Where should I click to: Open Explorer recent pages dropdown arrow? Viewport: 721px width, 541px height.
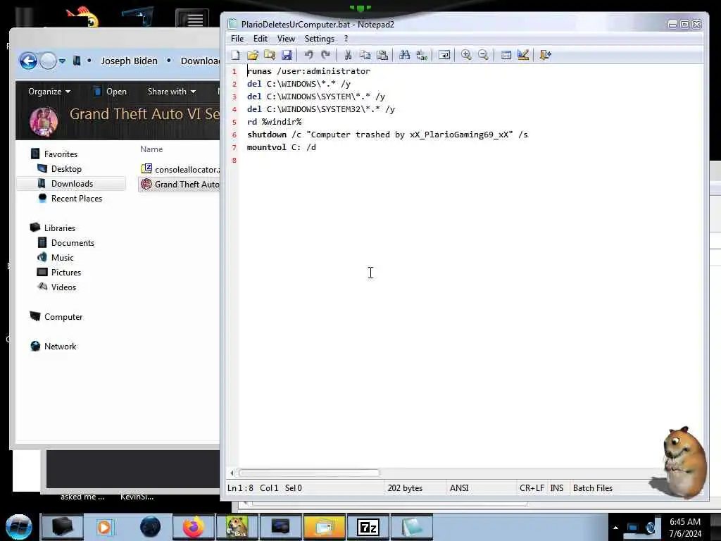[x=62, y=61]
